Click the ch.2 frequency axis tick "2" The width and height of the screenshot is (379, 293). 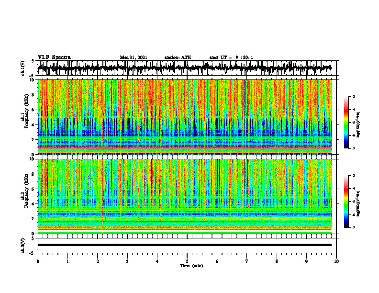33,219
